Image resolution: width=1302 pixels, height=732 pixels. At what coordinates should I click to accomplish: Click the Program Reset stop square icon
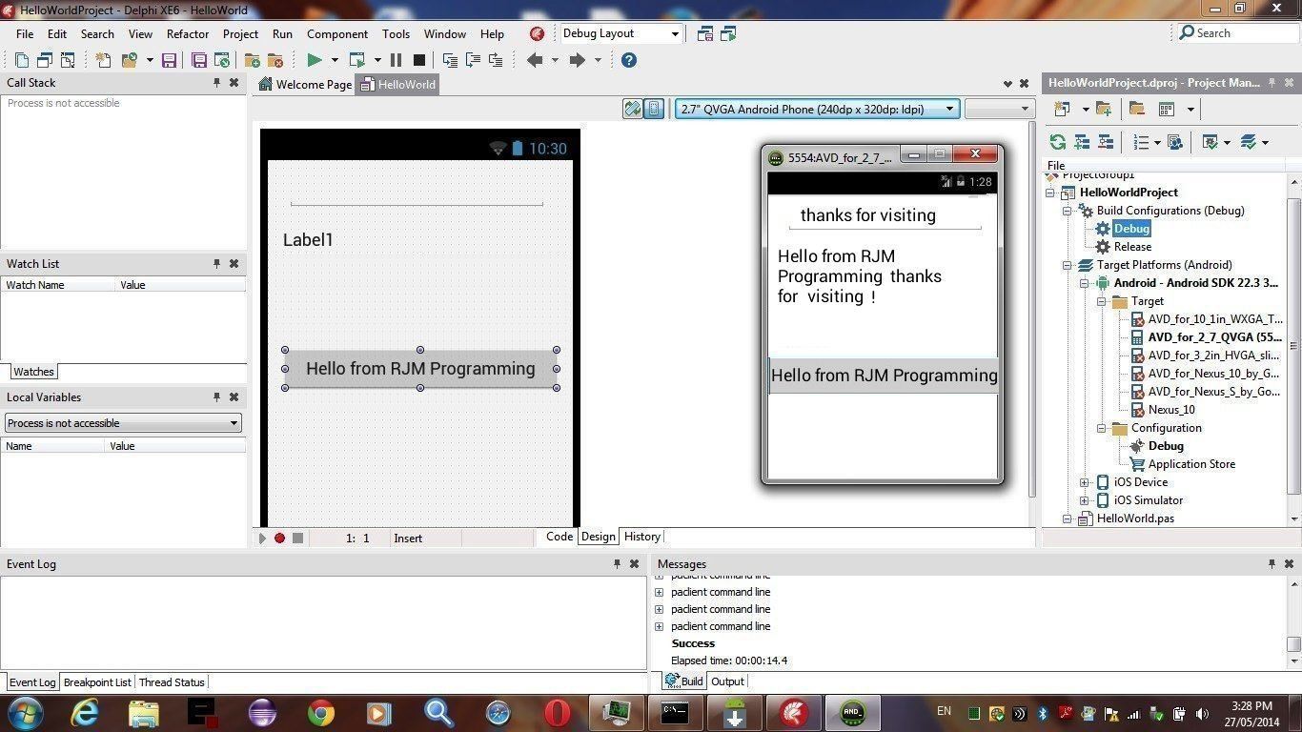[418, 60]
